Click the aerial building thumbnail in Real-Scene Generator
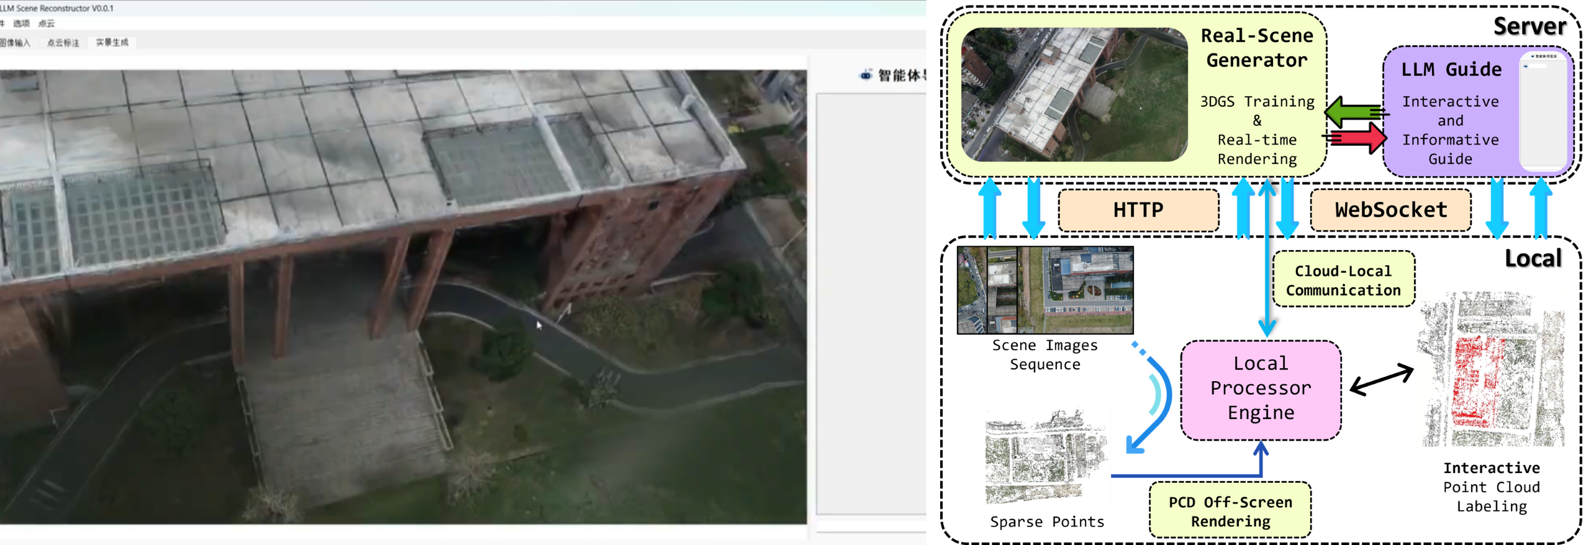 click(1074, 94)
